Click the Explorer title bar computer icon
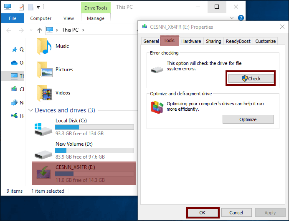The image size is (289, 221). pos(8,7)
